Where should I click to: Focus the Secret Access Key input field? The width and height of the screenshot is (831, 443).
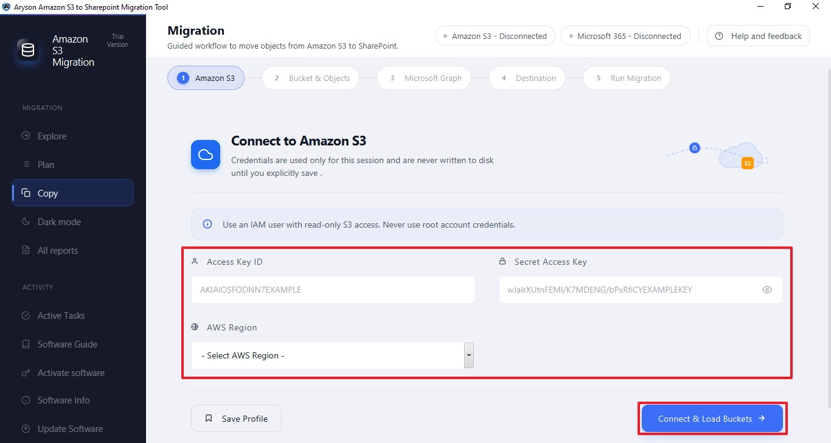641,290
